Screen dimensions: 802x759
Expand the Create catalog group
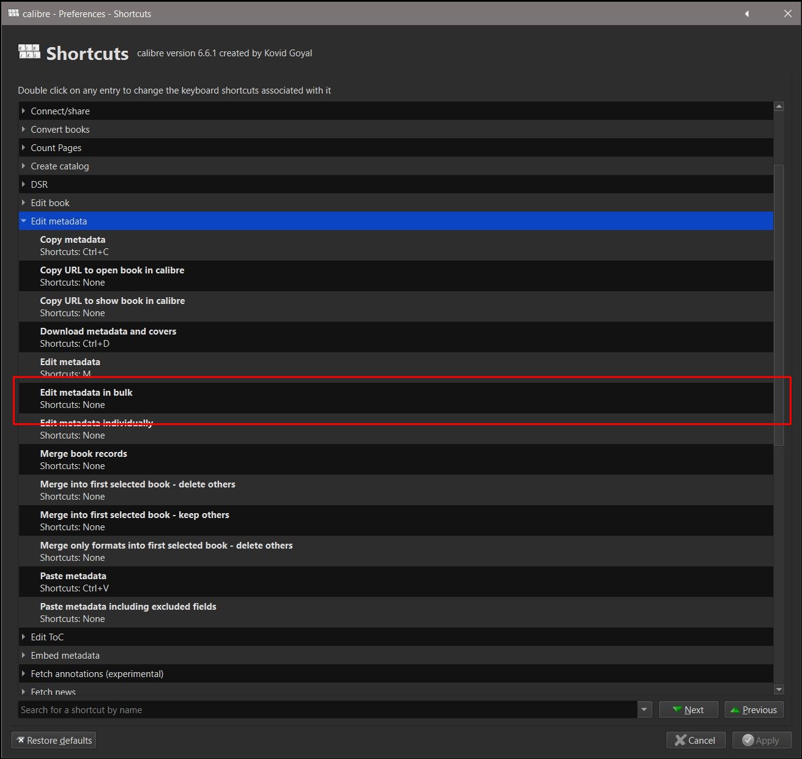coord(23,166)
